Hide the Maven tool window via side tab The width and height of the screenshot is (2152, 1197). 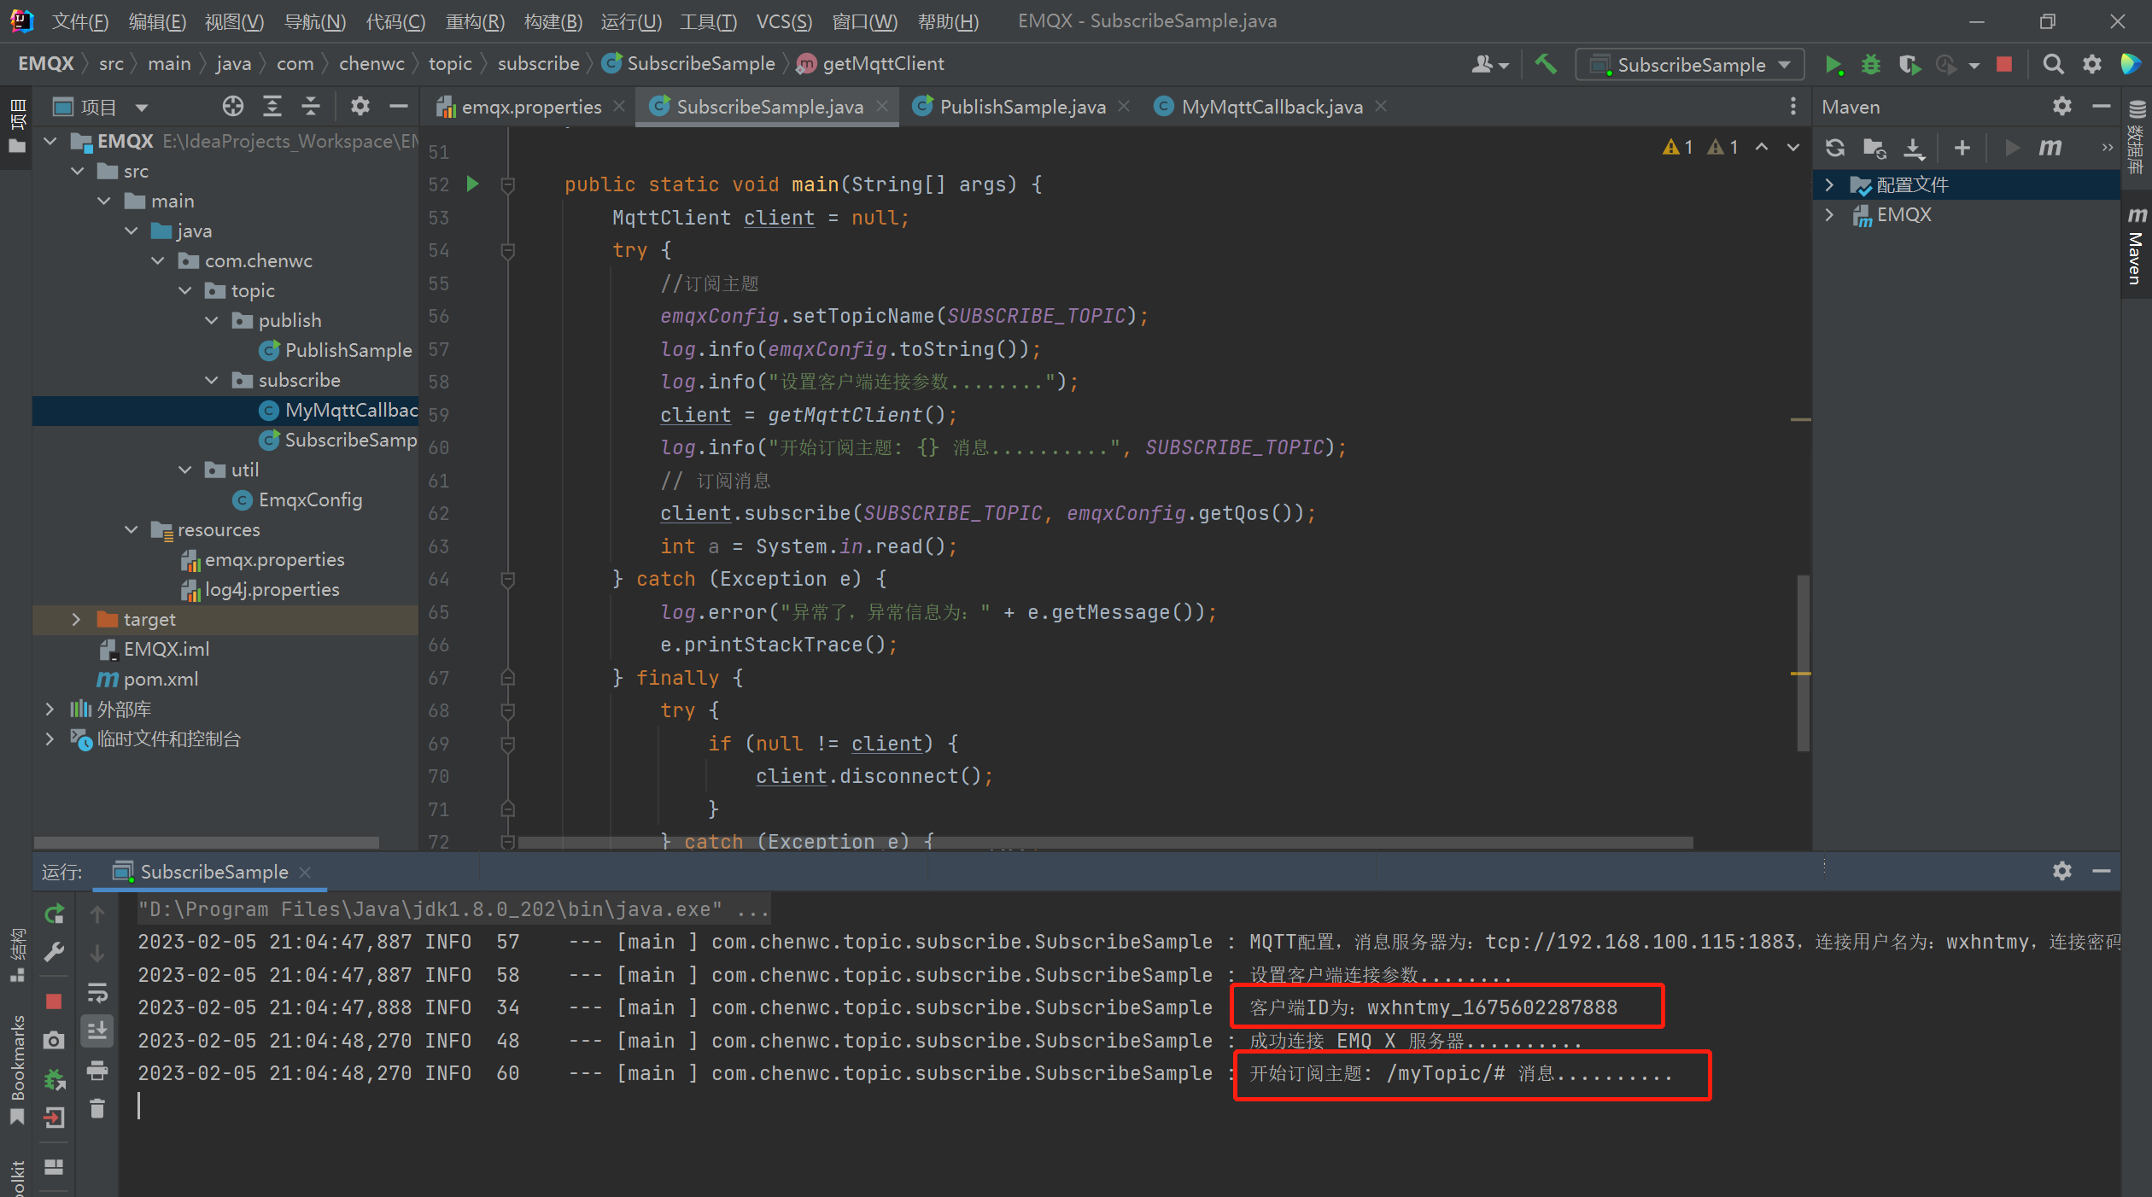tap(2137, 247)
